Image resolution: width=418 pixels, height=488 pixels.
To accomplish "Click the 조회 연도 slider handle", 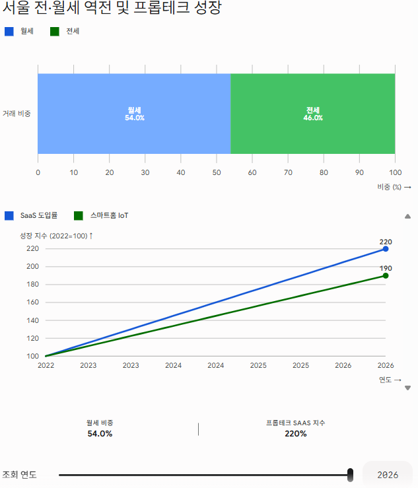I will (x=350, y=475).
